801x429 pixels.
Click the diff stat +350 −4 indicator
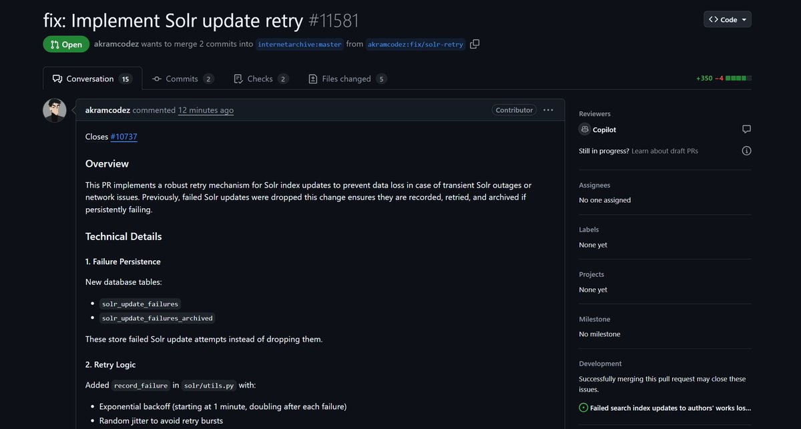[x=724, y=79]
